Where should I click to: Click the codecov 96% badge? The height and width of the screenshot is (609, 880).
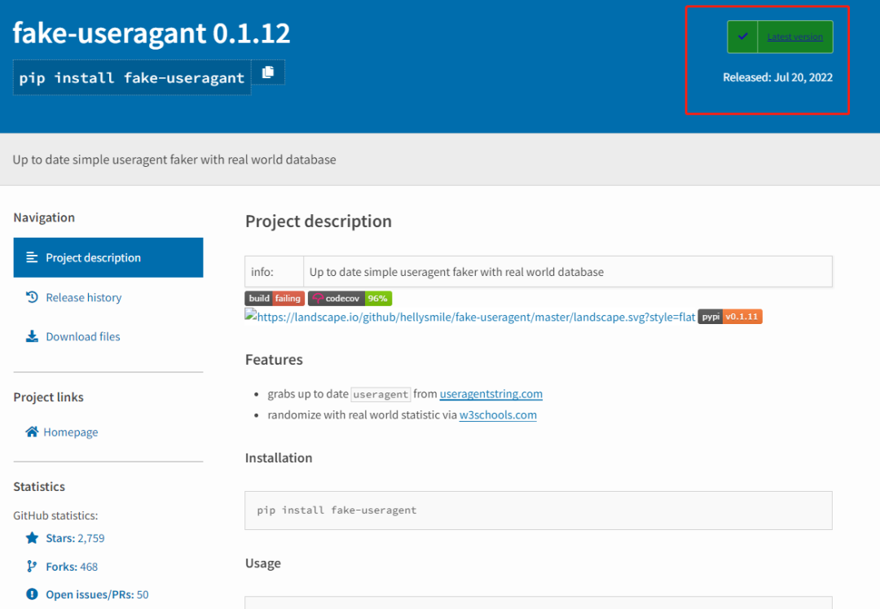pyautogui.click(x=350, y=298)
